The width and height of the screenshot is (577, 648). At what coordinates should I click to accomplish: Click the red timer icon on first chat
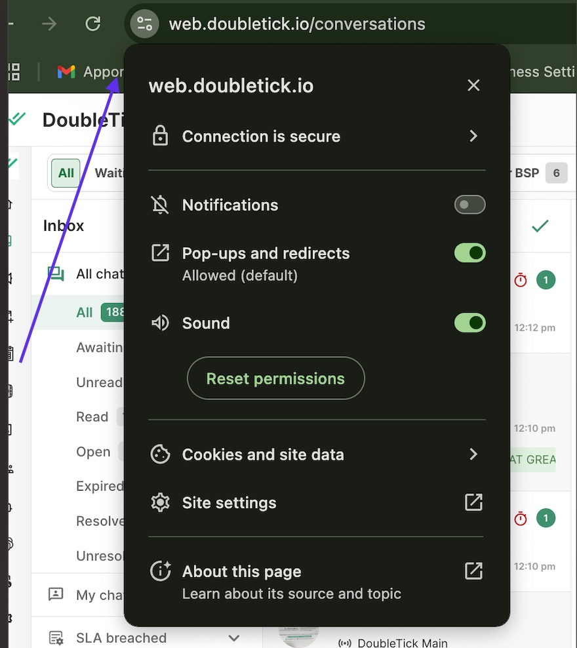coord(521,280)
